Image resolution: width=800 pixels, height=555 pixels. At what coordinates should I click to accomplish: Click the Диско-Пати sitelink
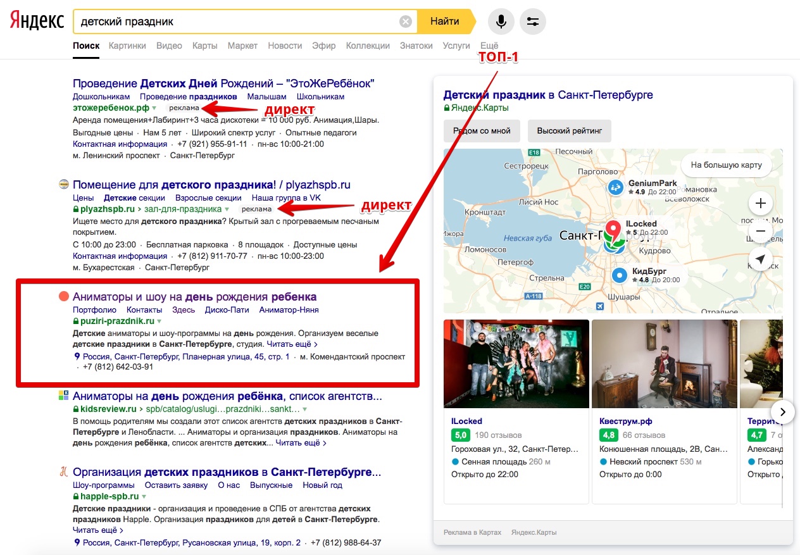(x=227, y=310)
